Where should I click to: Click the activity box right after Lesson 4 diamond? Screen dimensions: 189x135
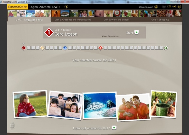pos(106,48)
